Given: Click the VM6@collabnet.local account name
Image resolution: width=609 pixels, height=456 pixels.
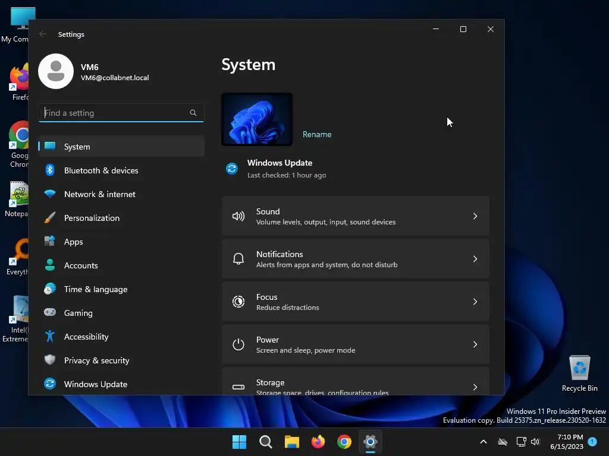Looking at the screenshot, I should click(x=115, y=78).
